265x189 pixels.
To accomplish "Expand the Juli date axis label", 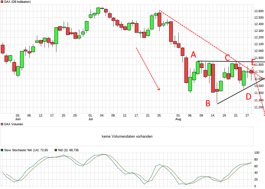I will click(90, 118).
